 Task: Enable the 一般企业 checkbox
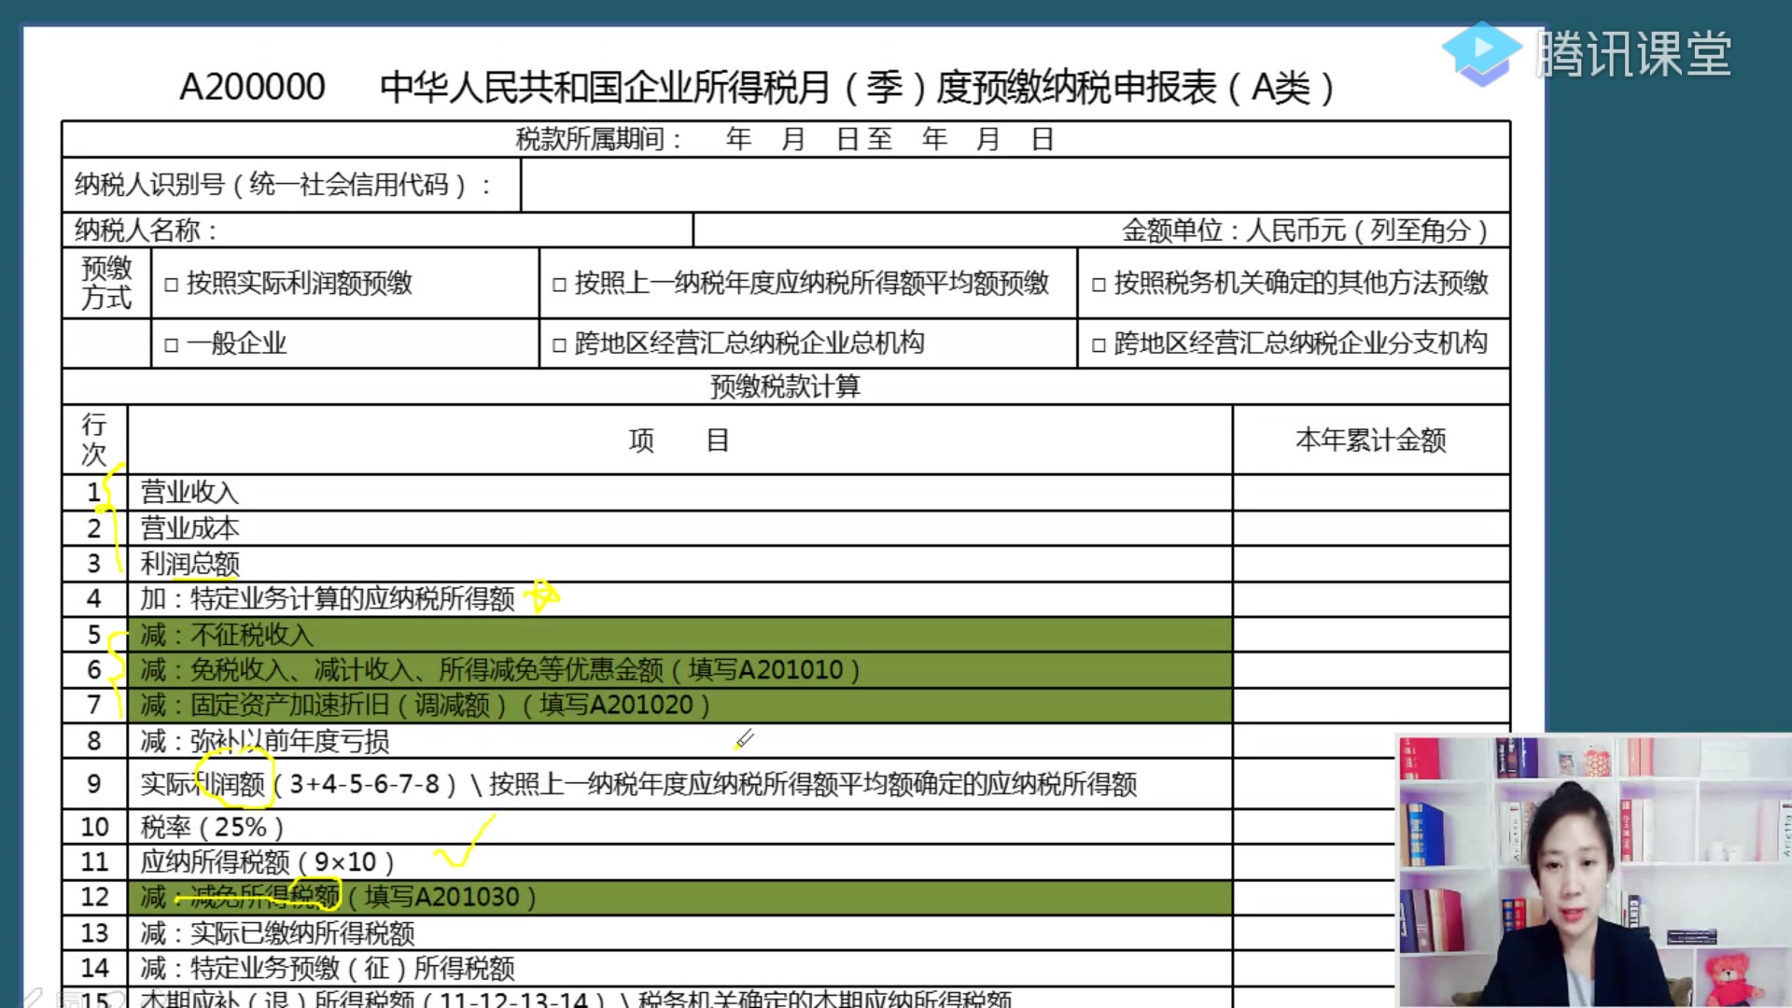click(x=174, y=343)
